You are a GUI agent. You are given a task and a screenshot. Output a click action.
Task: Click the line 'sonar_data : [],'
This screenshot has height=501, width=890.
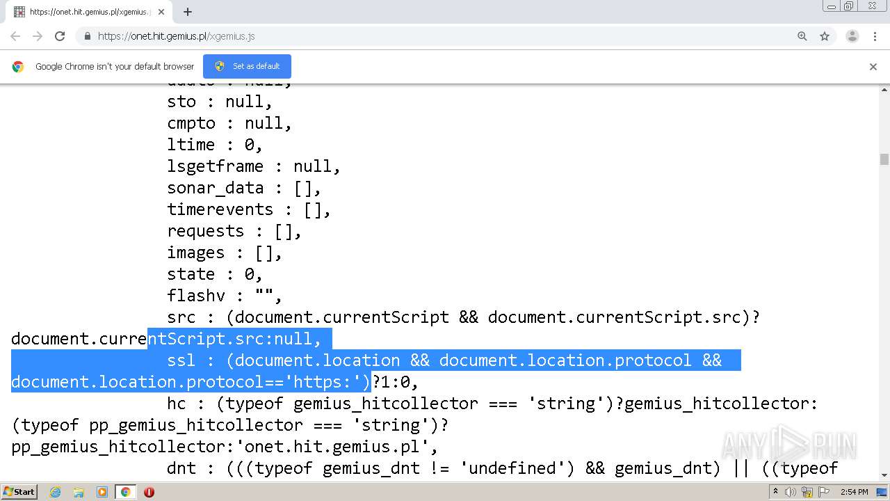coord(244,188)
